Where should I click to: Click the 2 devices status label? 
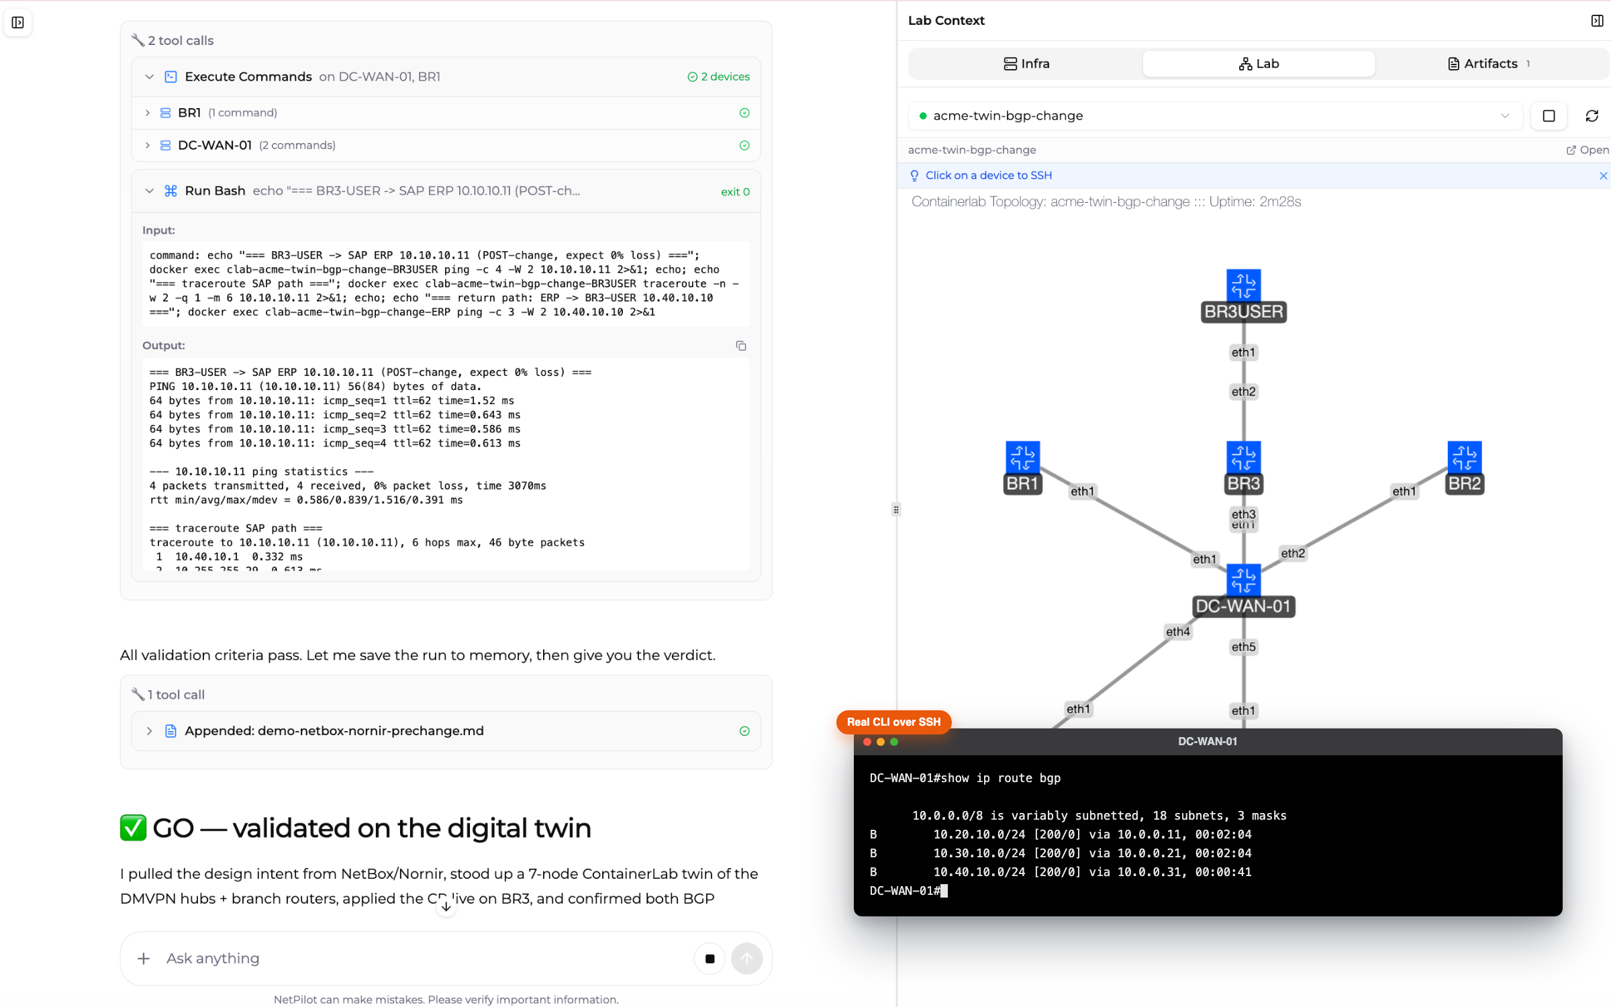(x=718, y=77)
